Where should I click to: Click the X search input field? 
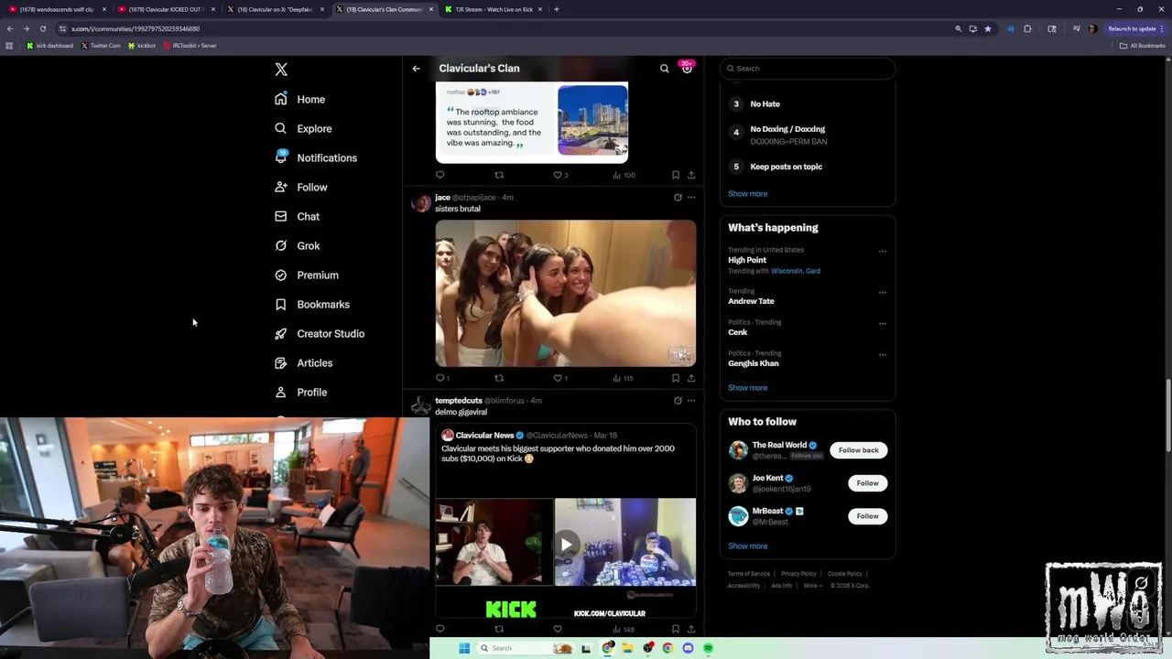(x=808, y=69)
